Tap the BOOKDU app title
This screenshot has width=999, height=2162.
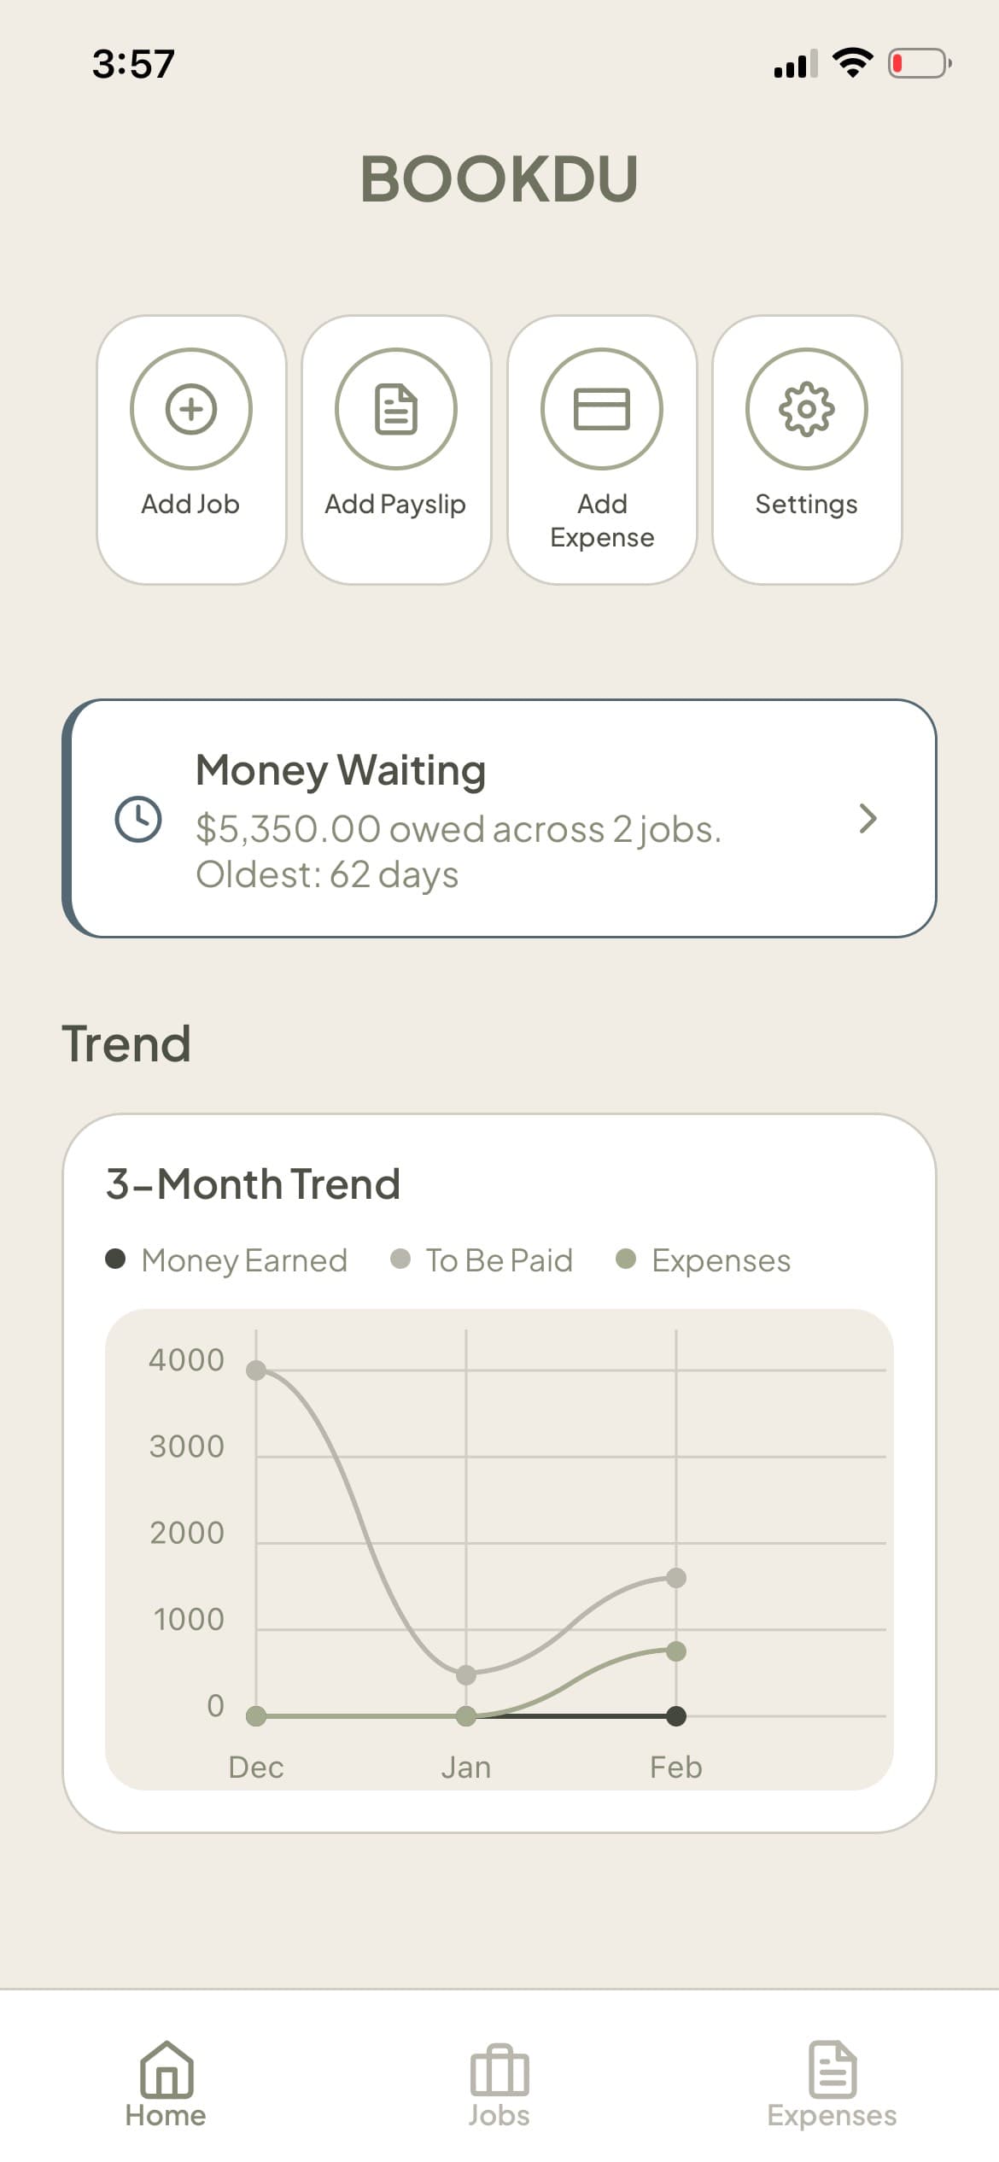point(499,177)
